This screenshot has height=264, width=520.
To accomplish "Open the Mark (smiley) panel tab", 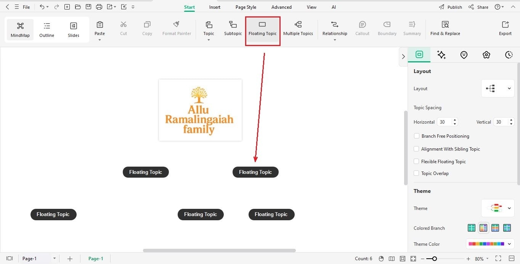I will pyautogui.click(x=464, y=55).
